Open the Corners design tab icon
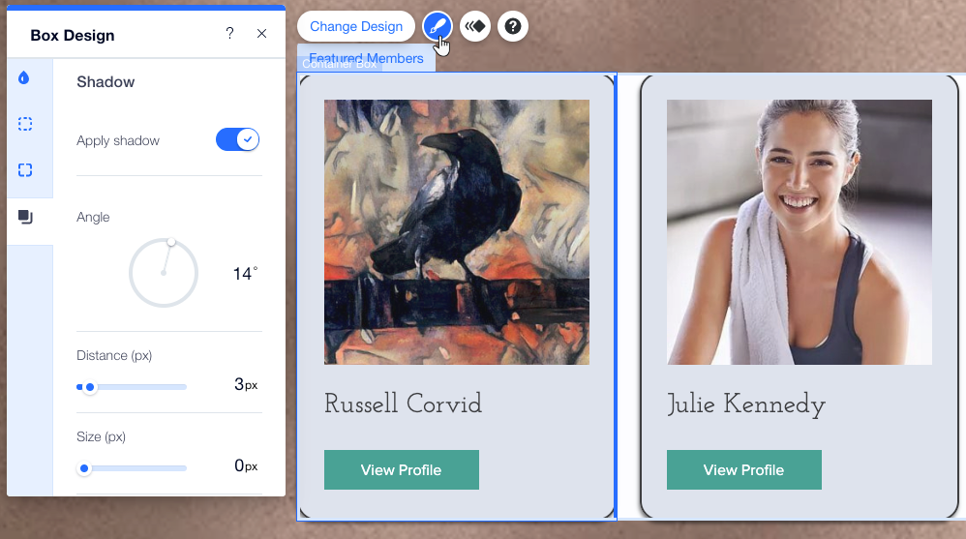The image size is (966, 539). tap(25, 170)
